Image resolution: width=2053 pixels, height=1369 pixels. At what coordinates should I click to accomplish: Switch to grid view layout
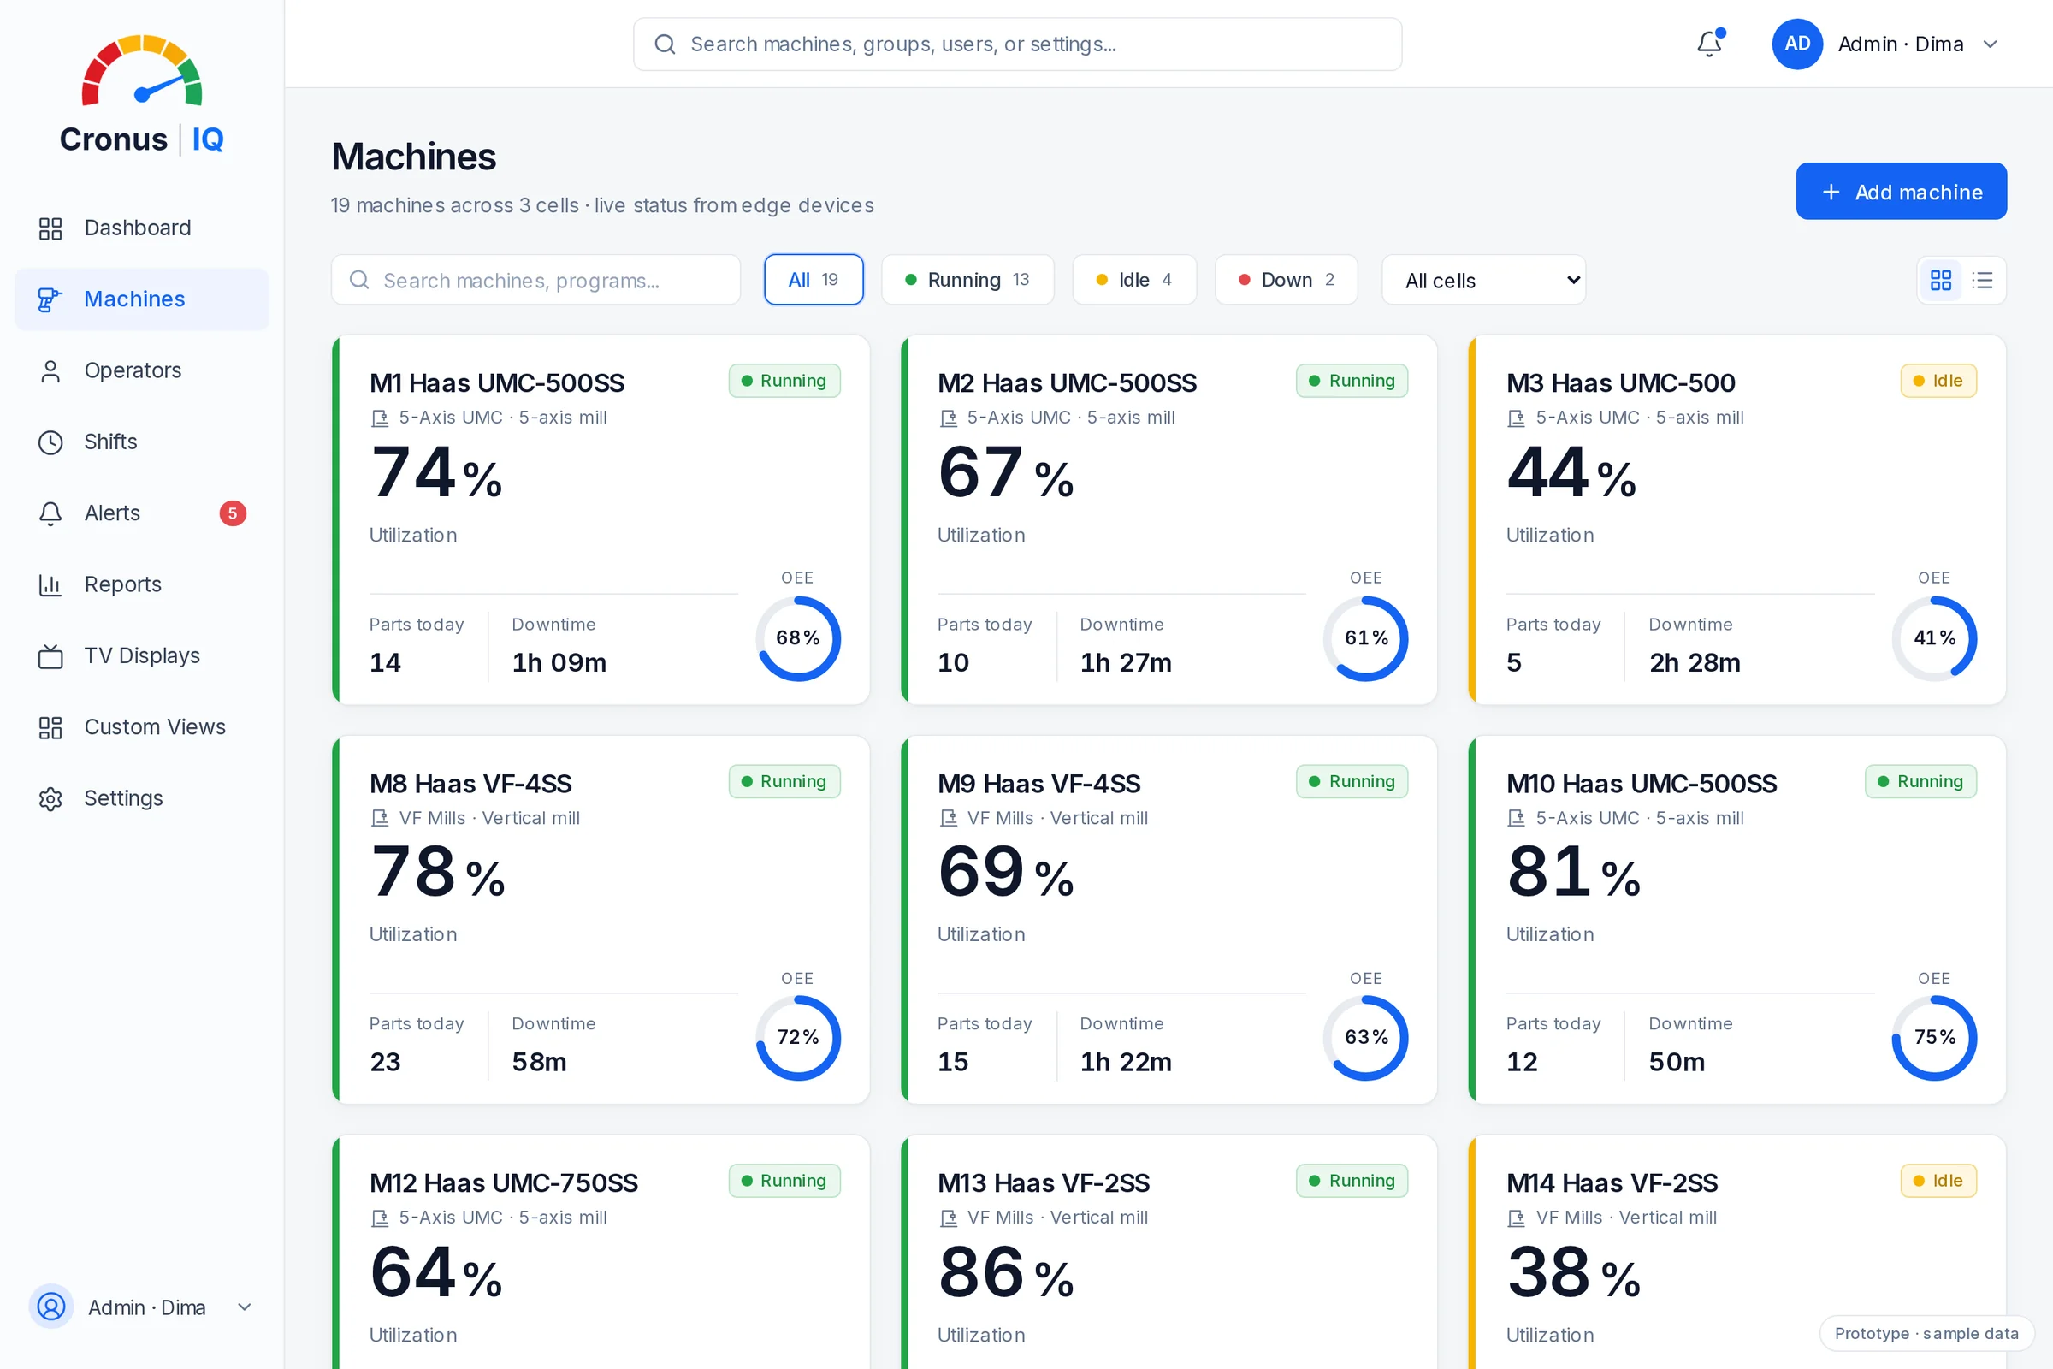pyautogui.click(x=1940, y=281)
